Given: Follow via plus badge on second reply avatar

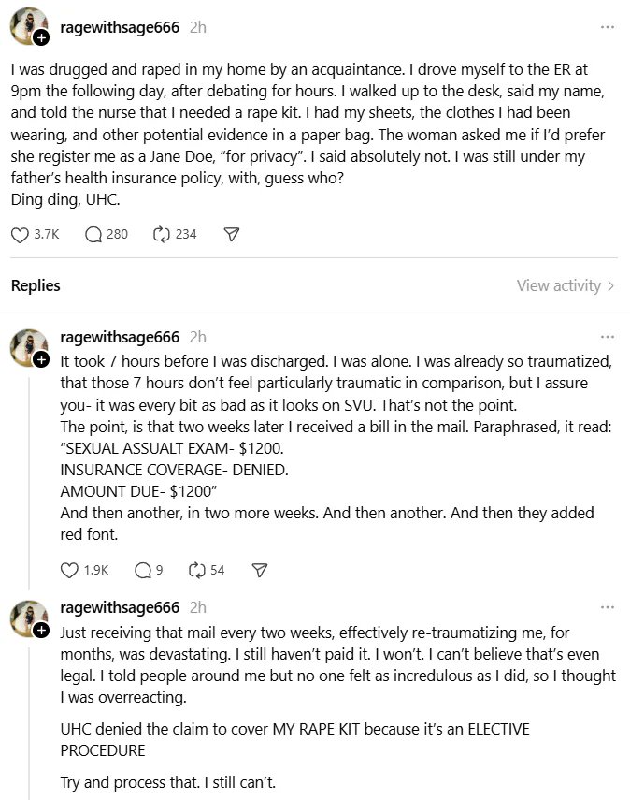Looking at the screenshot, I should coord(41,631).
